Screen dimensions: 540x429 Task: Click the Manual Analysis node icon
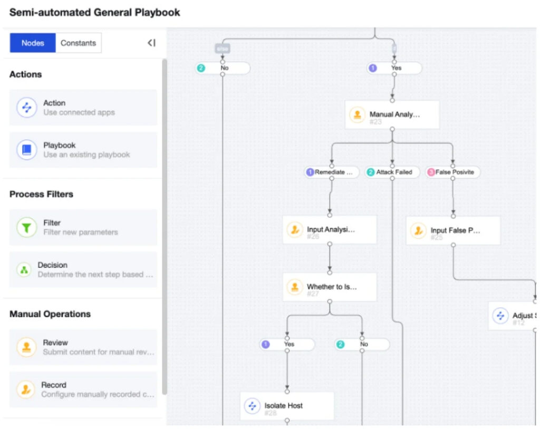point(358,115)
